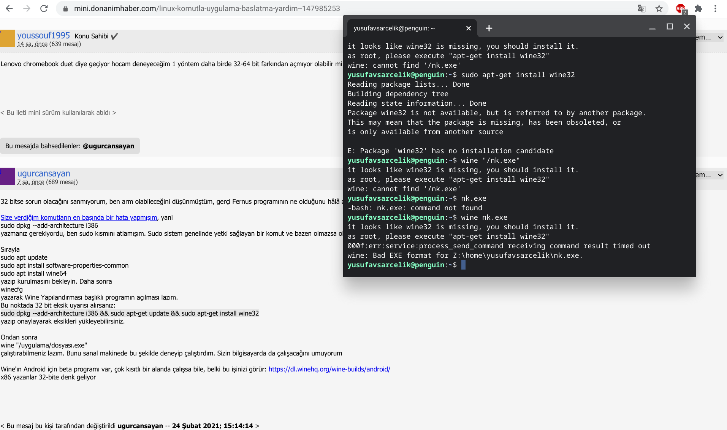The height and width of the screenshot is (430, 727).
Task: Click 'E: Package wine32 has no installation candidate'
Action: [x=451, y=151]
